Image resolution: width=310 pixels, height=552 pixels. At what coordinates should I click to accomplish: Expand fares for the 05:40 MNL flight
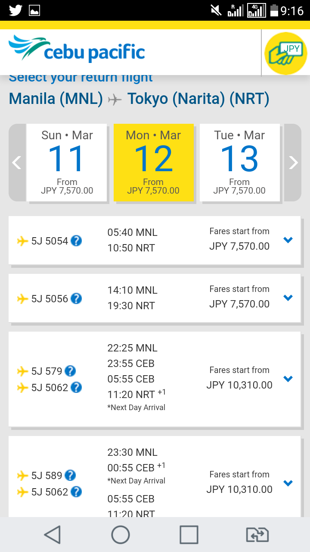tap(288, 240)
